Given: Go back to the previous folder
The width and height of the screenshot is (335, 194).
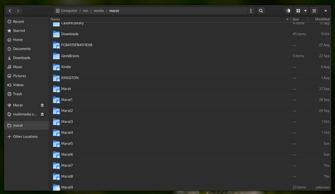Looking at the screenshot, I should pos(10,11).
